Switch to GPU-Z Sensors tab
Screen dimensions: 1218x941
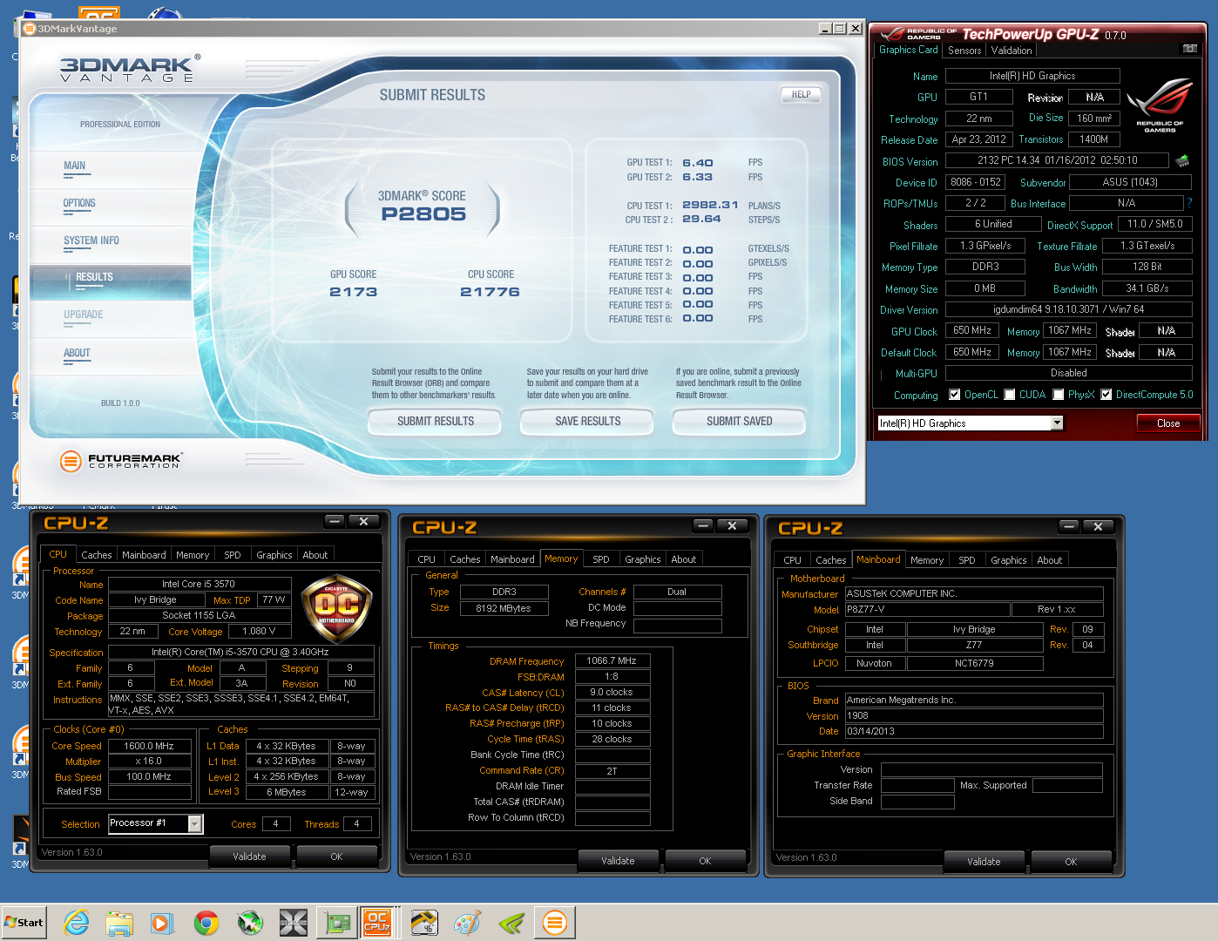point(964,51)
